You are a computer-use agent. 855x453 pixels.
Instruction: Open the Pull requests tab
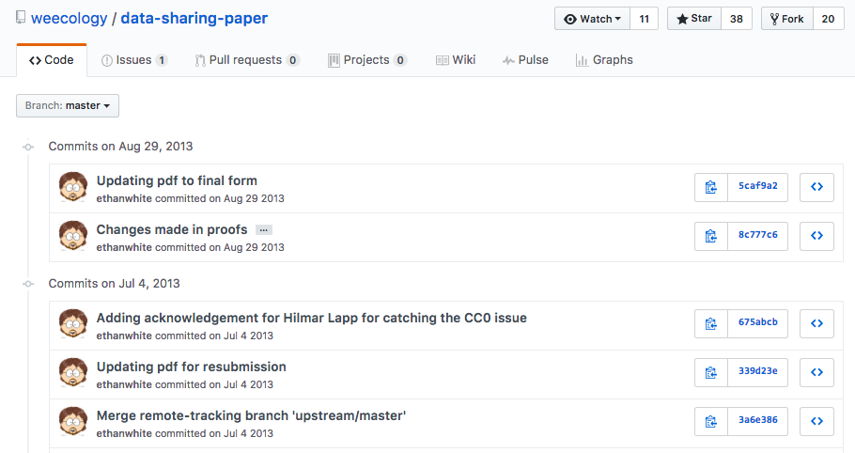(x=246, y=60)
